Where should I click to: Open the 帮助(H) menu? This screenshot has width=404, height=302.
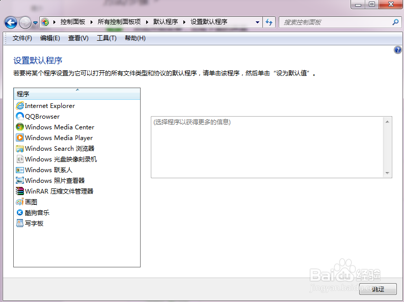point(136,38)
